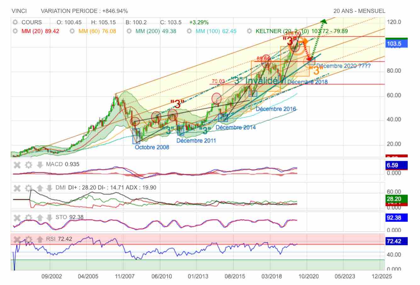Screen dimensions: 420x285
Task: Remove the STO indicator panel
Action: (17, 218)
